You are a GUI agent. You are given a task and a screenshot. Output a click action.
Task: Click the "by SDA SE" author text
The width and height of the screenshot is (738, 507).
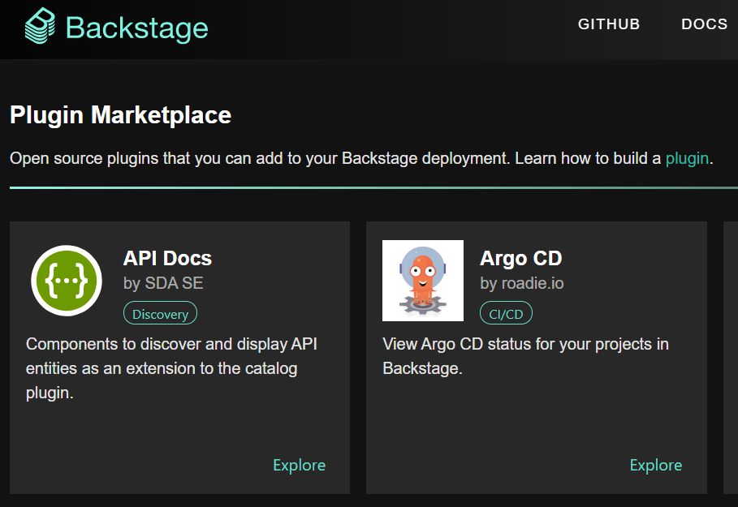click(x=164, y=284)
